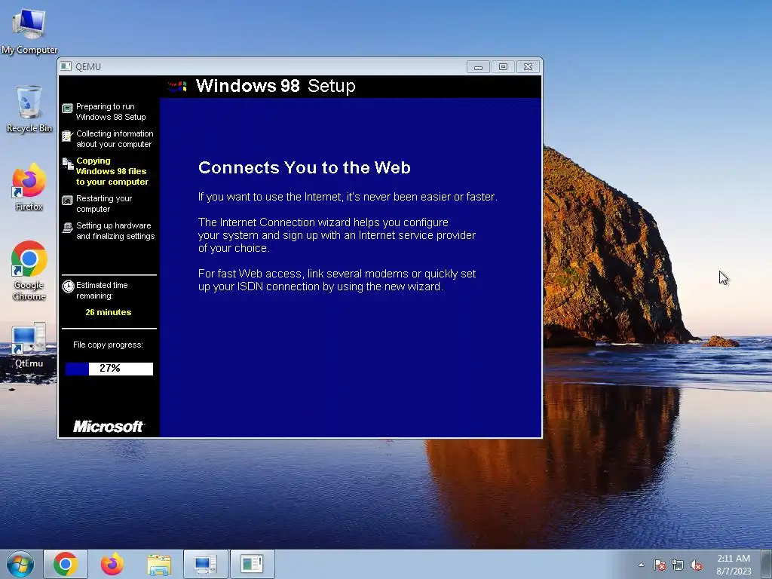Select the QtEmu desktop shortcut

(x=29, y=345)
